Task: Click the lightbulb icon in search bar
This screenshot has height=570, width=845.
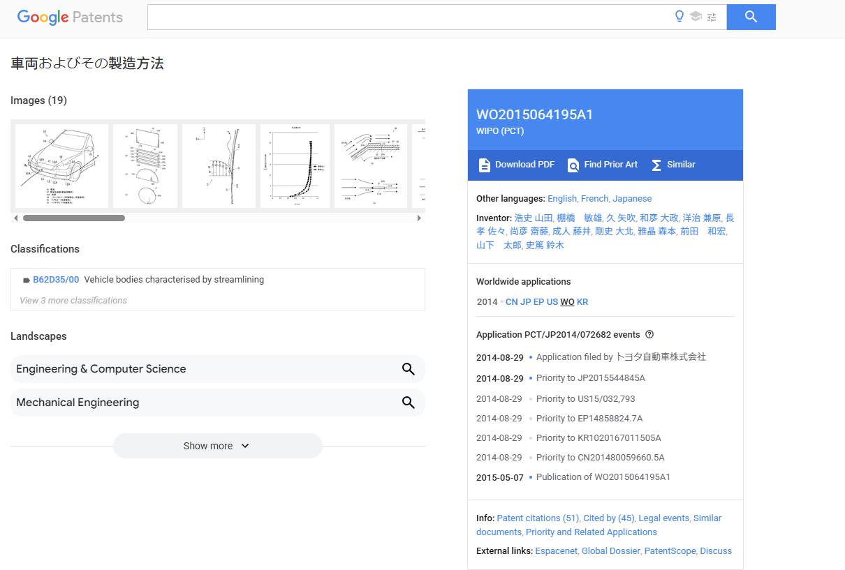Action: pos(679,17)
